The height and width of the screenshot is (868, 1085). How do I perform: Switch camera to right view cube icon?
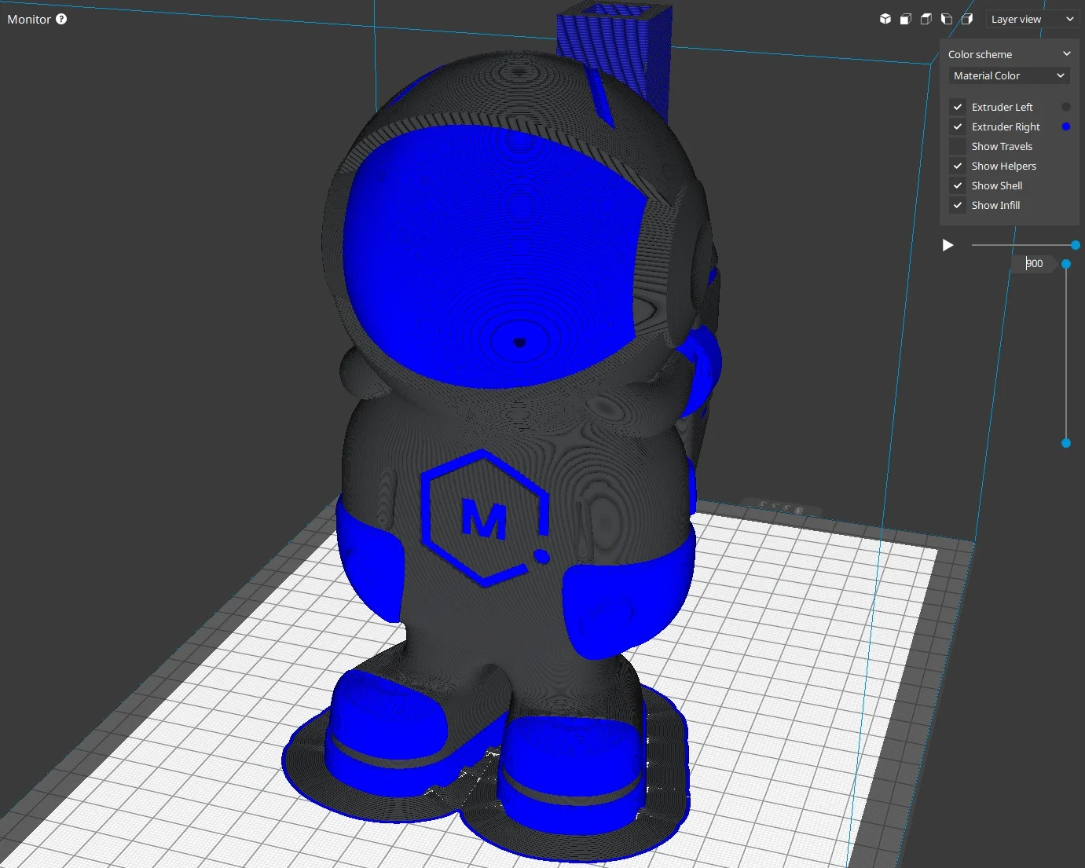coord(967,19)
